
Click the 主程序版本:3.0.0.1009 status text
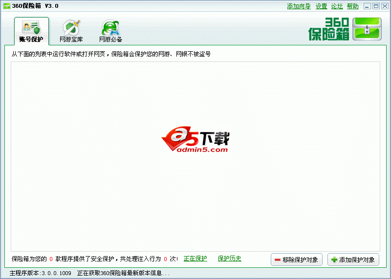41,273
